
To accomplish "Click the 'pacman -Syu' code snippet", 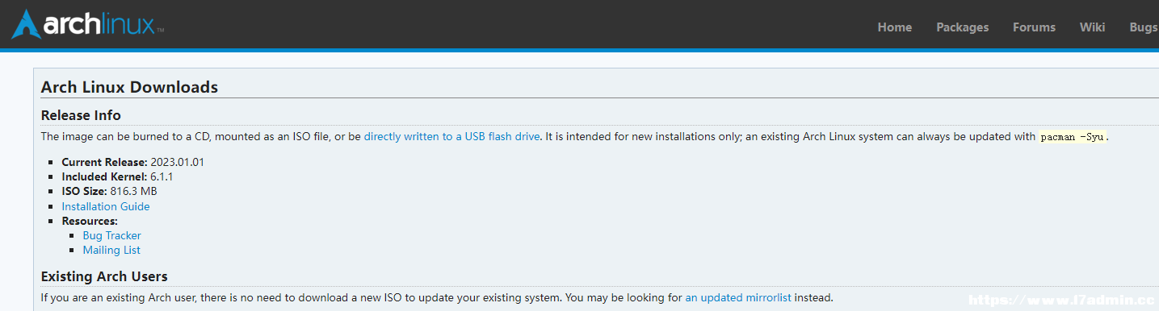I will 1072,137.
